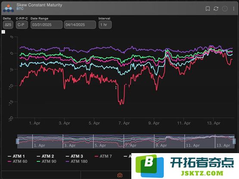Click the Skew Constant Maturity title
The width and height of the screenshot is (239, 179).
(x=39, y=5)
